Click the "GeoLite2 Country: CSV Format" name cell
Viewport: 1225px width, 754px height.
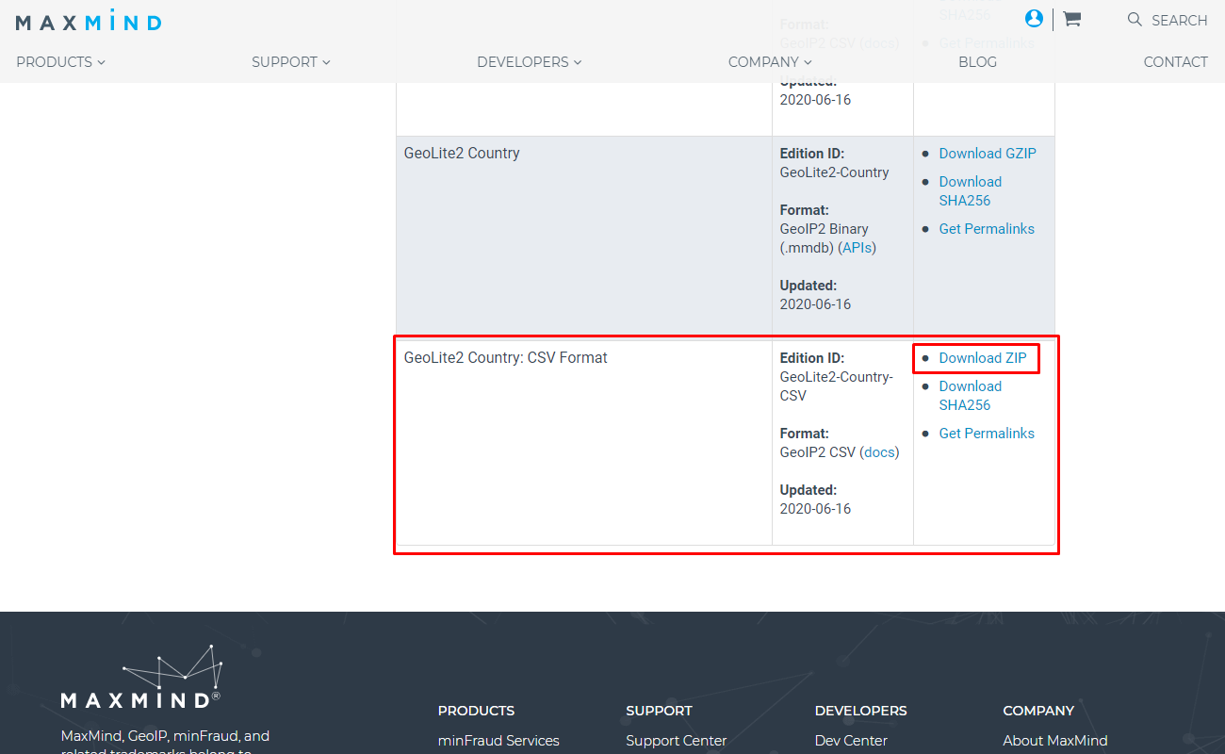(x=583, y=443)
